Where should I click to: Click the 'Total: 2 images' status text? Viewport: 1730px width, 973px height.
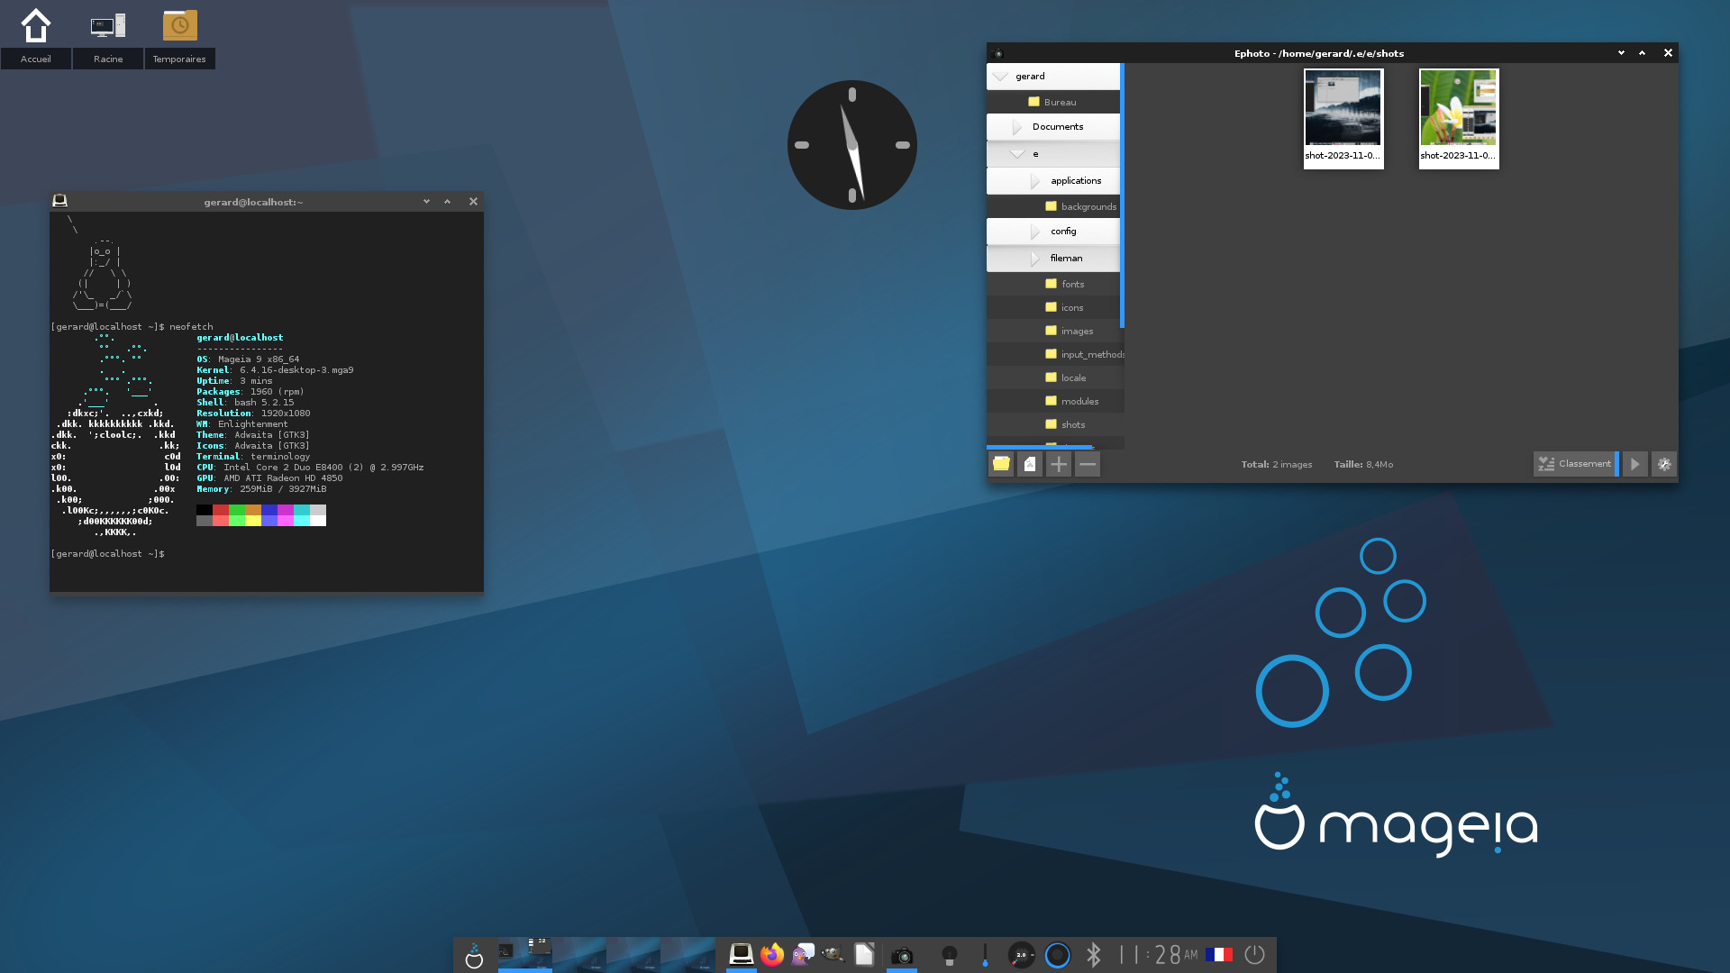(1277, 464)
